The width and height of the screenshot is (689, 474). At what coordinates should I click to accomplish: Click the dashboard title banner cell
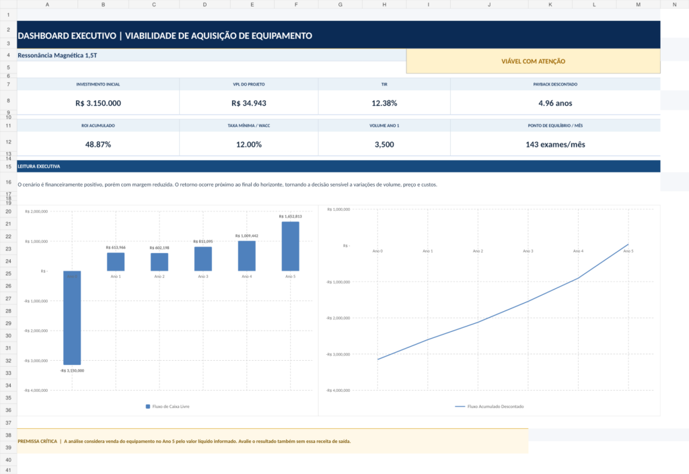(338, 35)
